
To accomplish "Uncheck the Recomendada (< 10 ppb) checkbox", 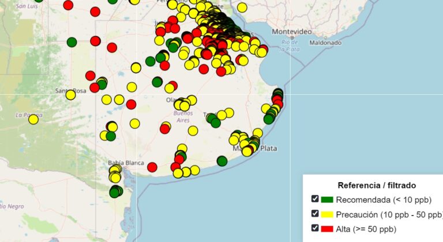I will click(x=315, y=199).
